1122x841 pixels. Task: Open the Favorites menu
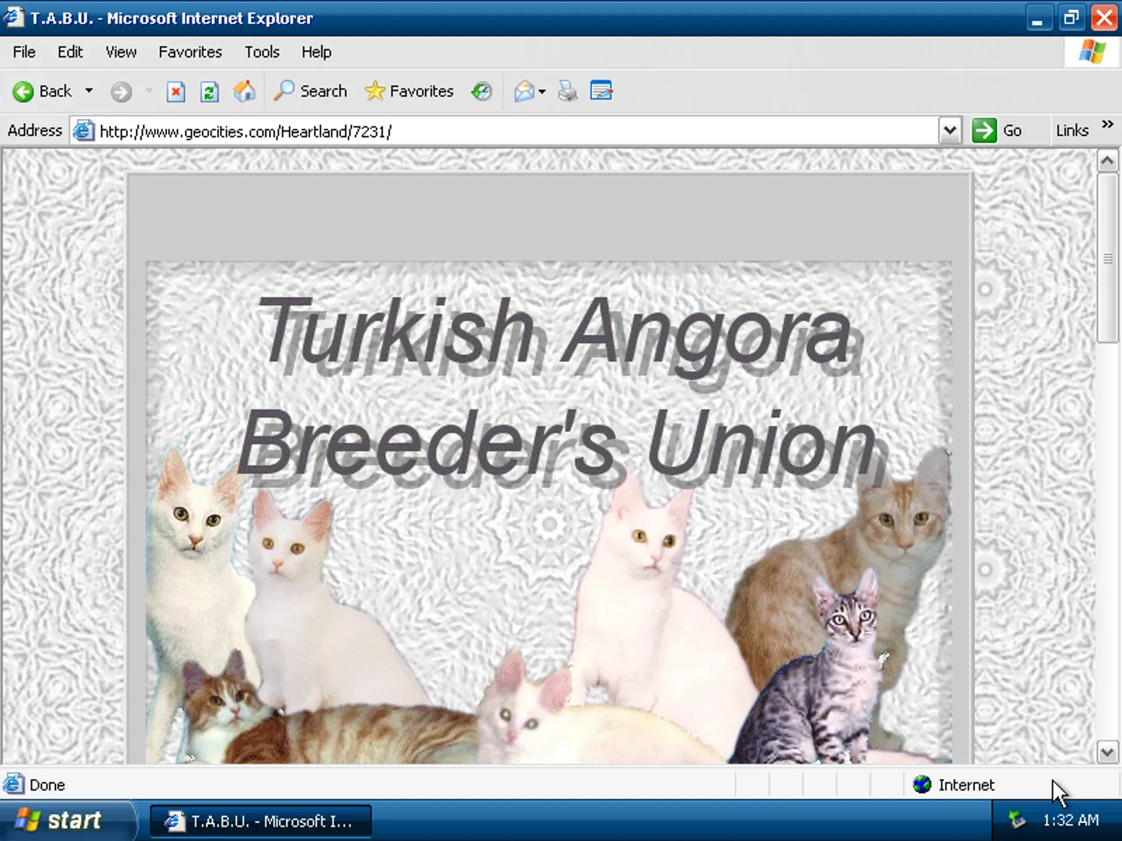click(190, 52)
